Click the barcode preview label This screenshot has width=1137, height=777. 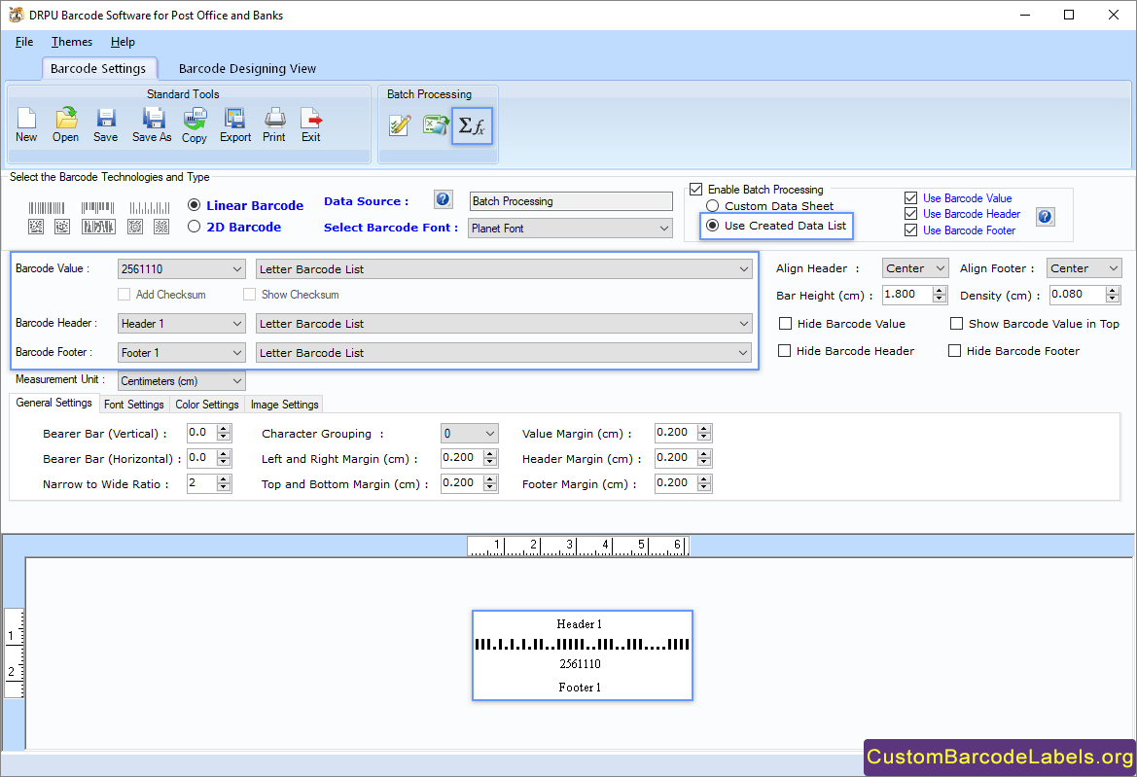tap(583, 655)
